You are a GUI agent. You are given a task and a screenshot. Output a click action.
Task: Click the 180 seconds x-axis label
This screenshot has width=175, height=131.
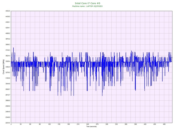click(x=68, y=124)
